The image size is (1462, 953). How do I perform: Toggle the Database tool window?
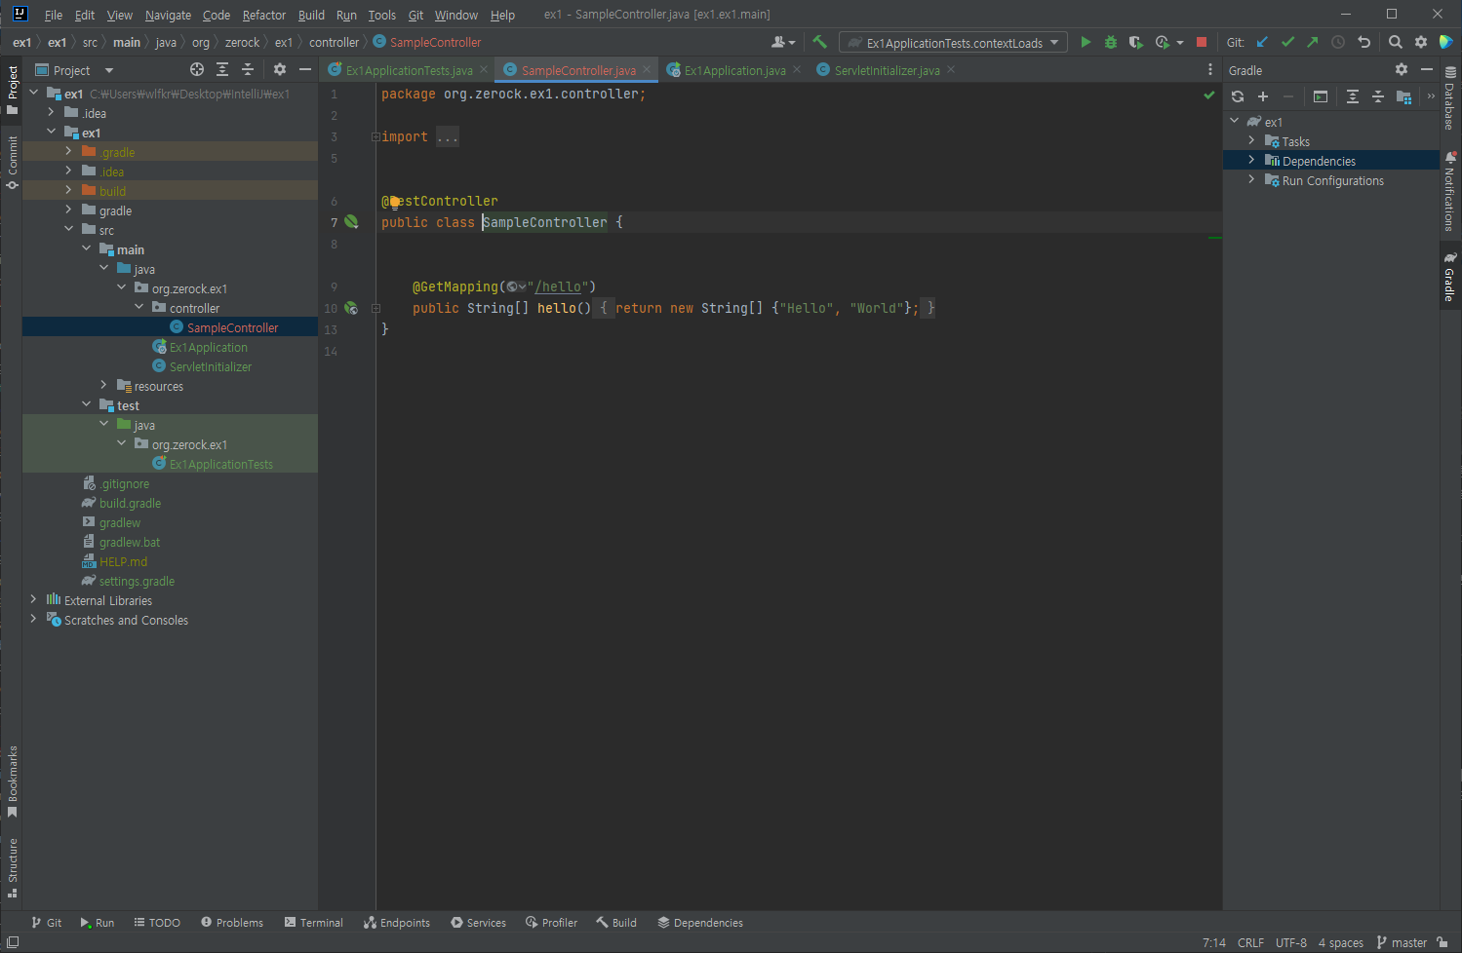click(1450, 97)
